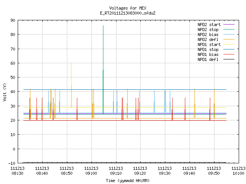The image size is (246, 184).
Task: Click the yellow NPD1 start legend line
Action: (229, 44)
